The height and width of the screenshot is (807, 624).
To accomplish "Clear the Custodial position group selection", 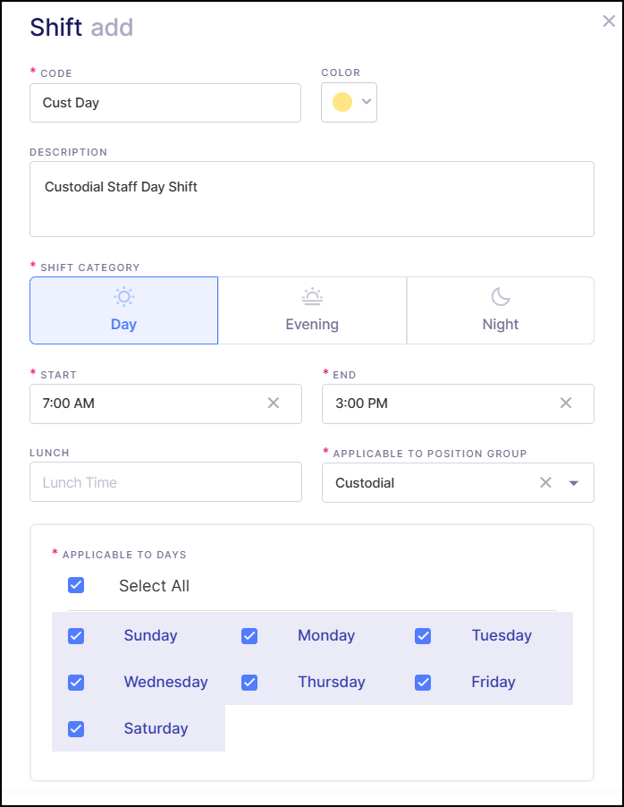I will click(x=545, y=483).
